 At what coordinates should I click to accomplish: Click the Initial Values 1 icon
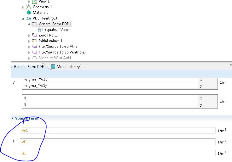coord(35,41)
